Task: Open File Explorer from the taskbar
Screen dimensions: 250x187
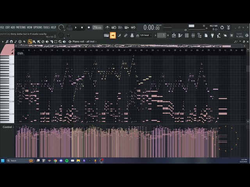Action: [78, 161]
